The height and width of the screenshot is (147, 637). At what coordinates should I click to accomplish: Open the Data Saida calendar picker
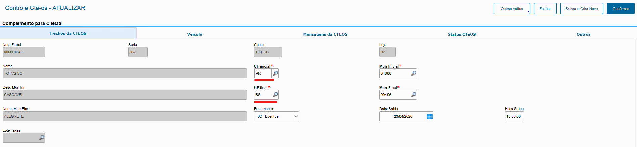click(x=429, y=116)
